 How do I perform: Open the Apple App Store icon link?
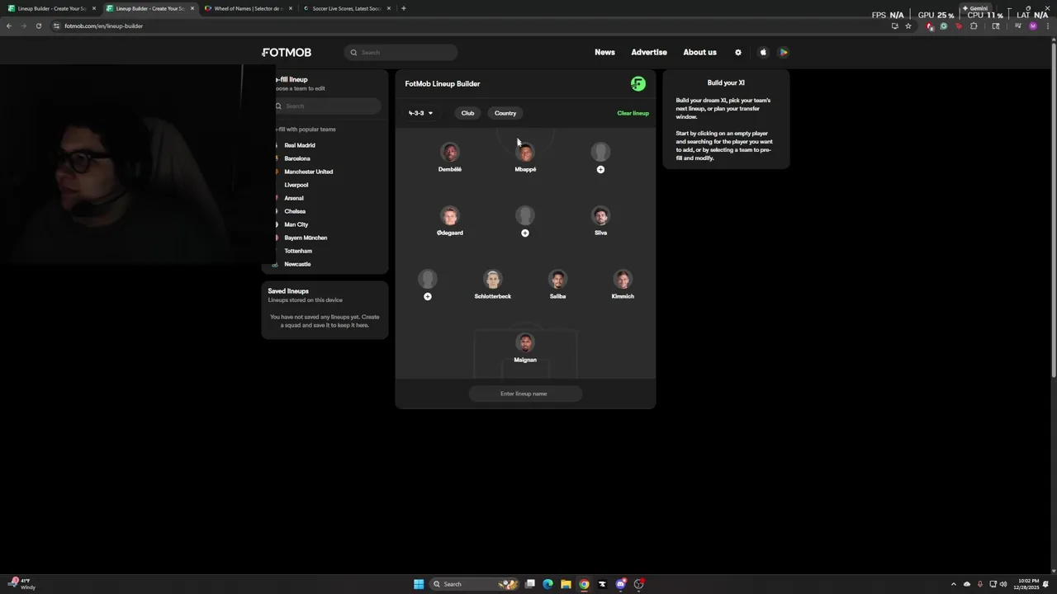tap(763, 52)
